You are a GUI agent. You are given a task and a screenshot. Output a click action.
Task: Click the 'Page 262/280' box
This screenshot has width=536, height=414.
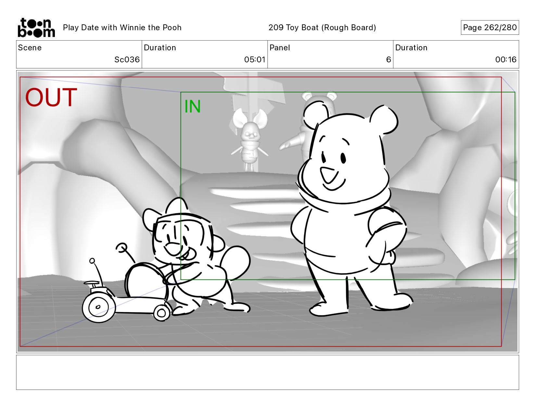[x=490, y=28]
